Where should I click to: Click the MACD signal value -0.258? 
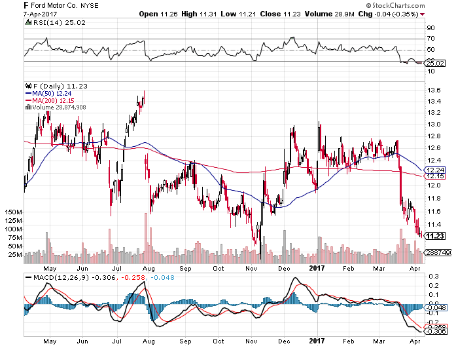point(132,277)
